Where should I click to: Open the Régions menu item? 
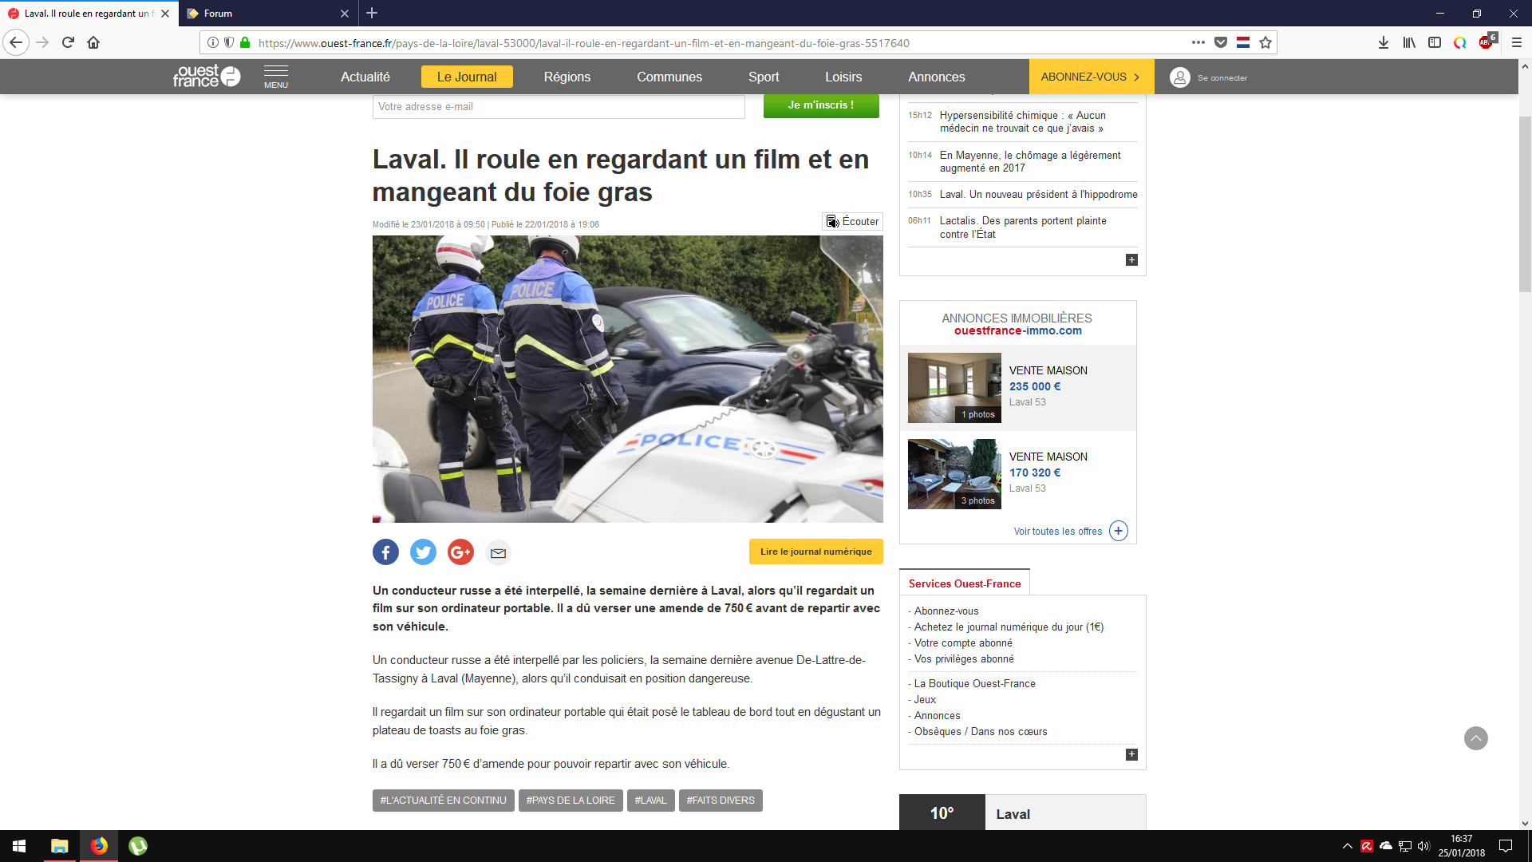coord(567,77)
